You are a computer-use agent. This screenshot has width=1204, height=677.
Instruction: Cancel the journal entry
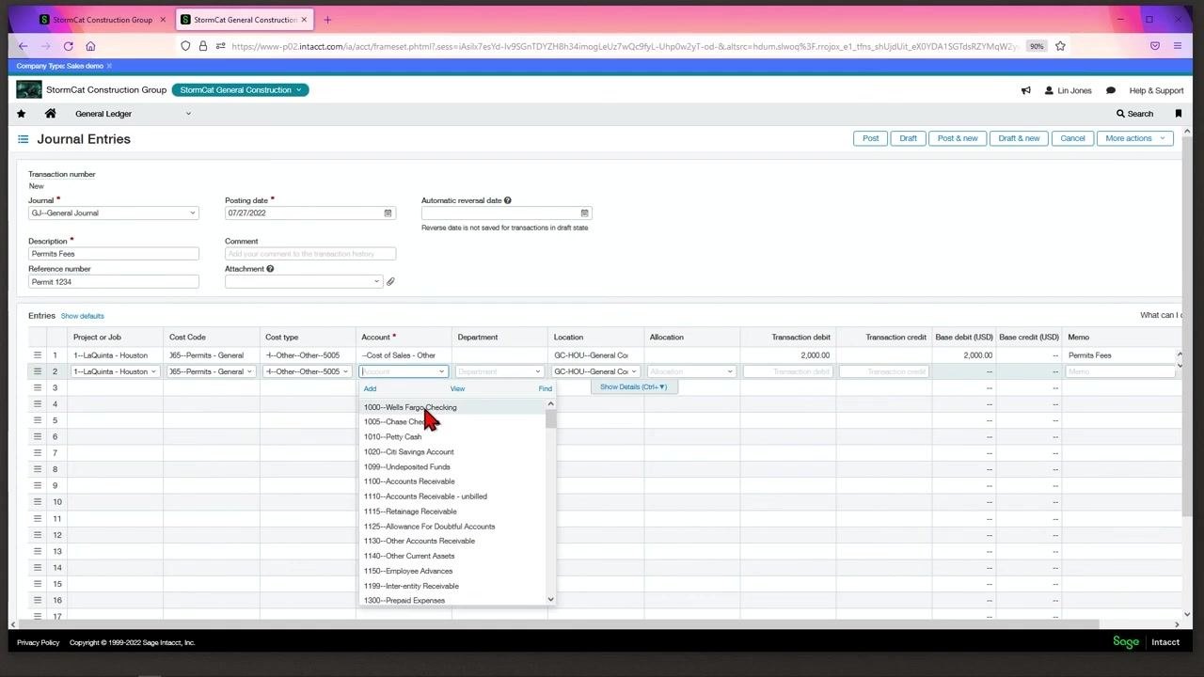1072,138
